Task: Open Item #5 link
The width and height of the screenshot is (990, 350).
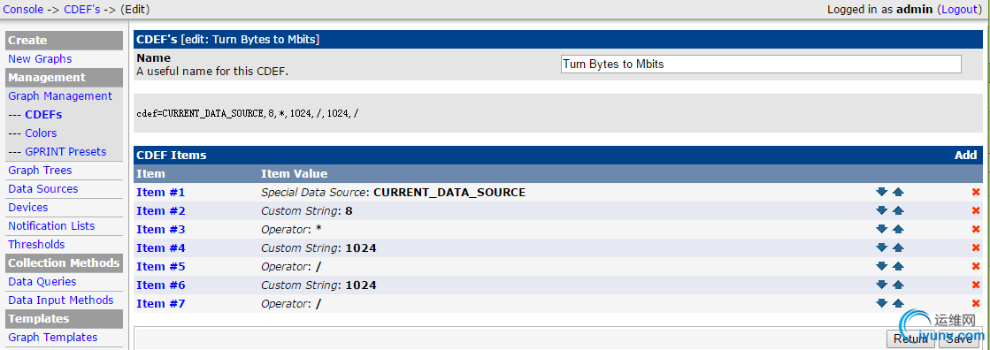Action: coord(160,267)
